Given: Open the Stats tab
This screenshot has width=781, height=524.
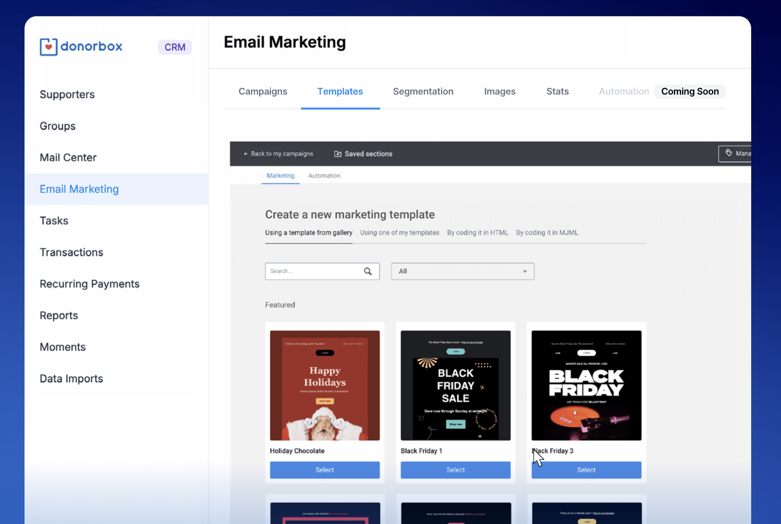Looking at the screenshot, I should click(x=557, y=92).
